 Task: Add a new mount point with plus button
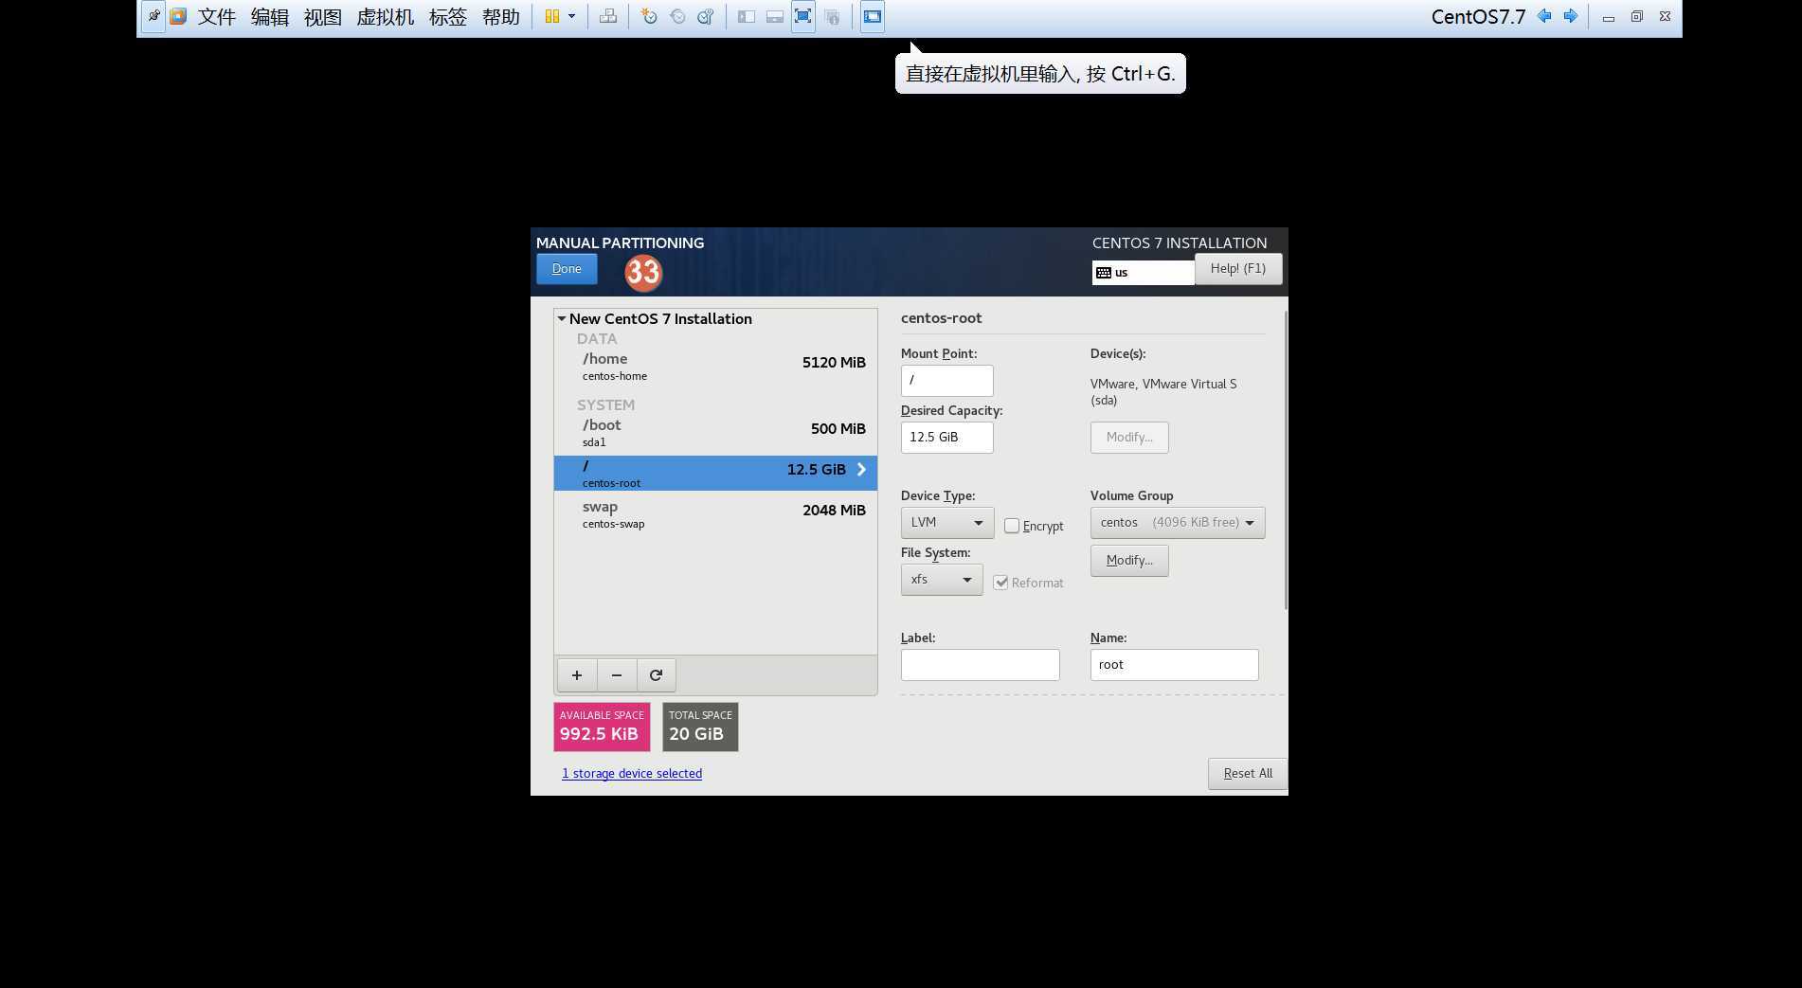pos(577,675)
